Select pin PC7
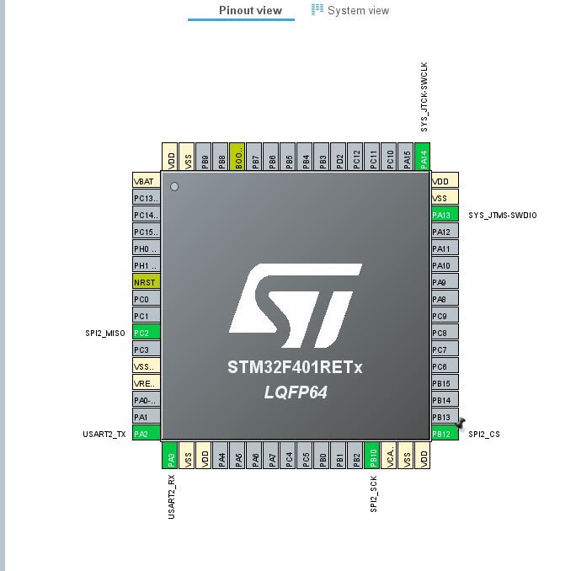 (445, 350)
